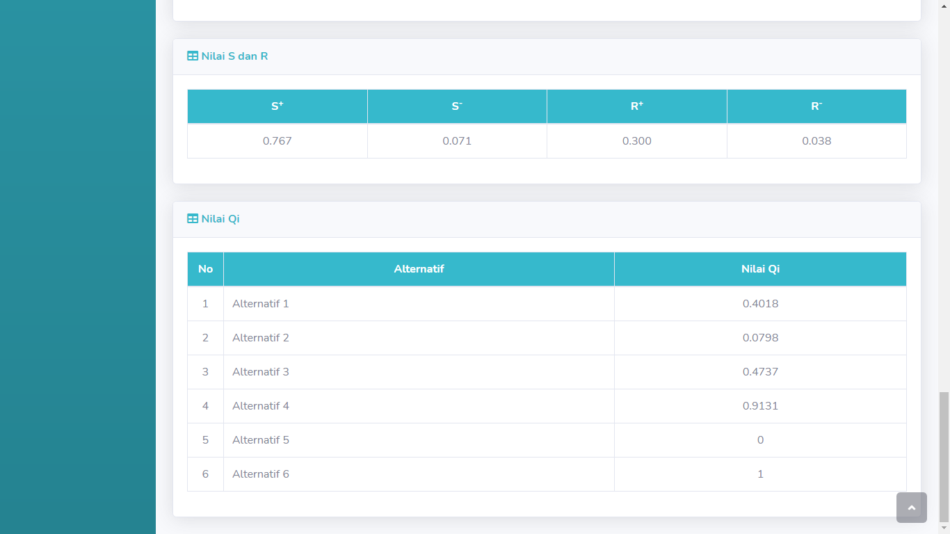The width and height of the screenshot is (950, 534).
Task: Click the Qi value 0.4018
Action: [x=760, y=303]
